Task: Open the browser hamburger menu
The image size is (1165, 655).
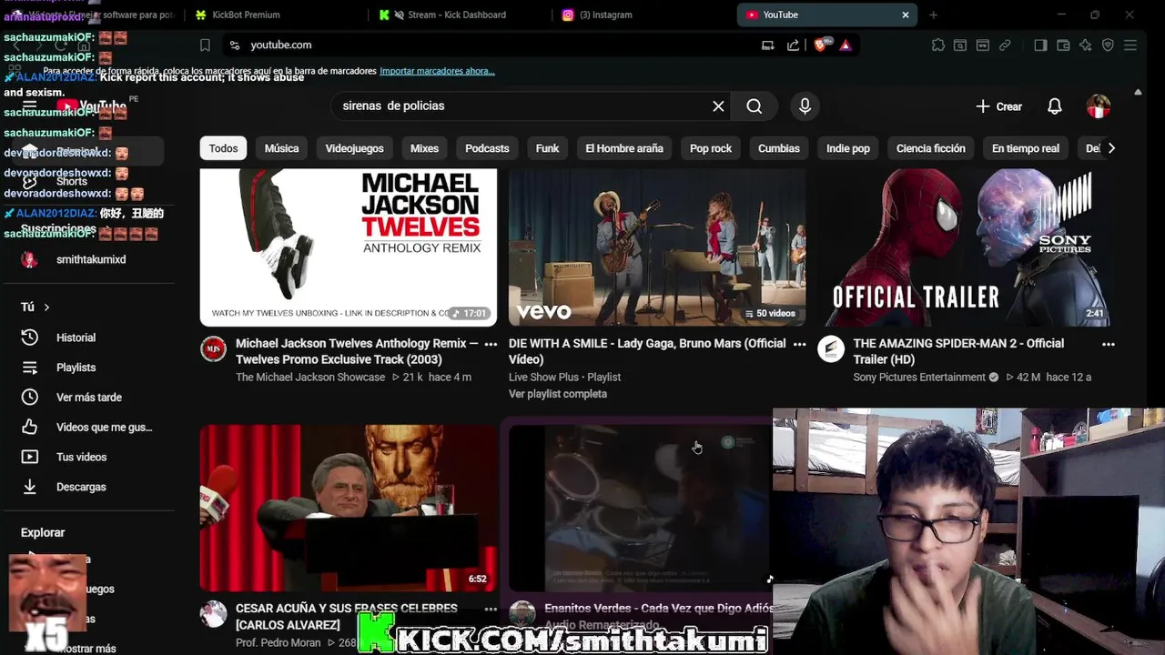Action: [1130, 45]
